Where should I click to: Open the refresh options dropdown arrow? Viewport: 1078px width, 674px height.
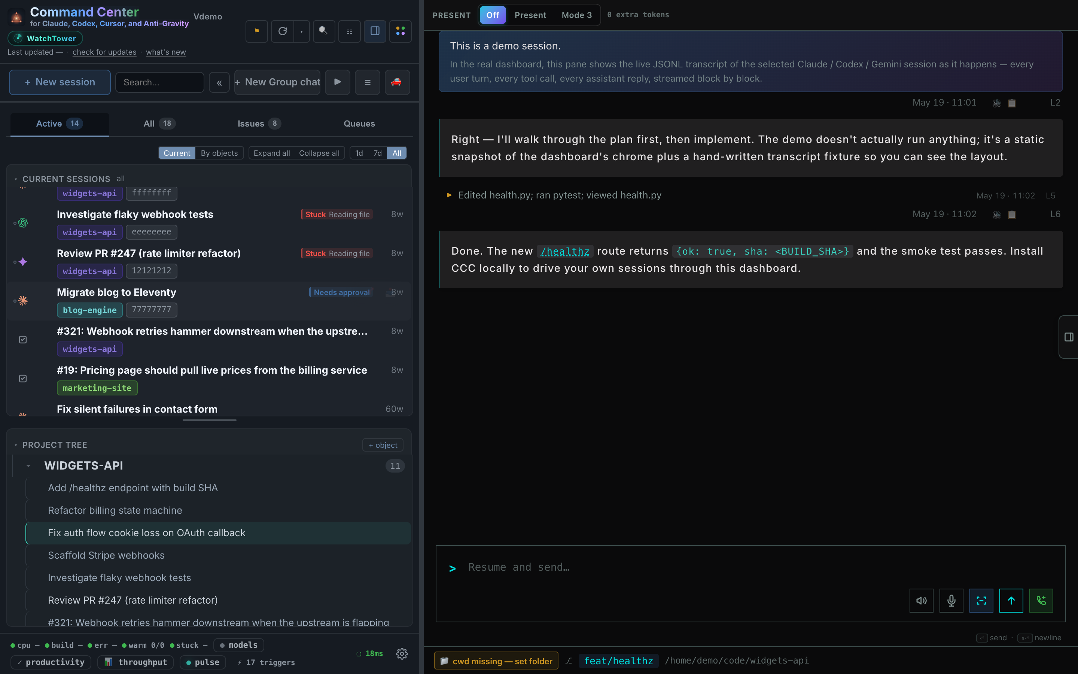(x=302, y=31)
